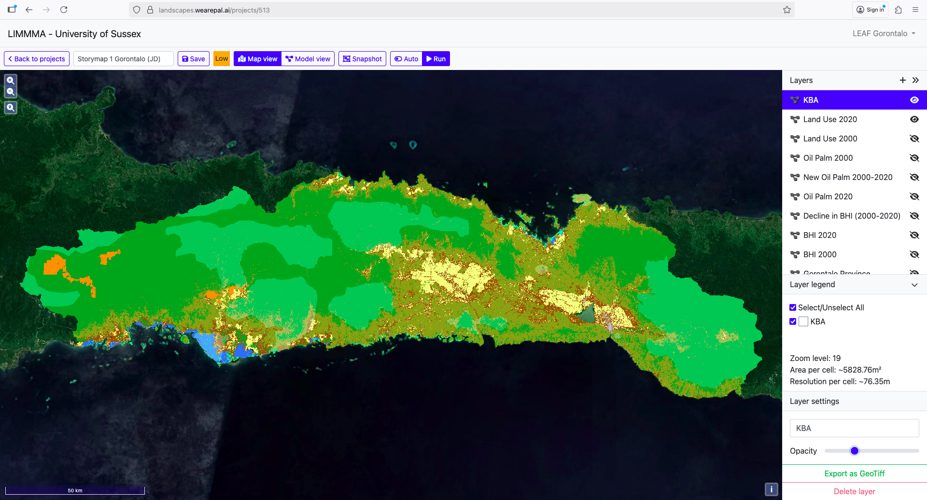Show the Oil Palm 2020 layer

pyautogui.click(x=914, y=196)
